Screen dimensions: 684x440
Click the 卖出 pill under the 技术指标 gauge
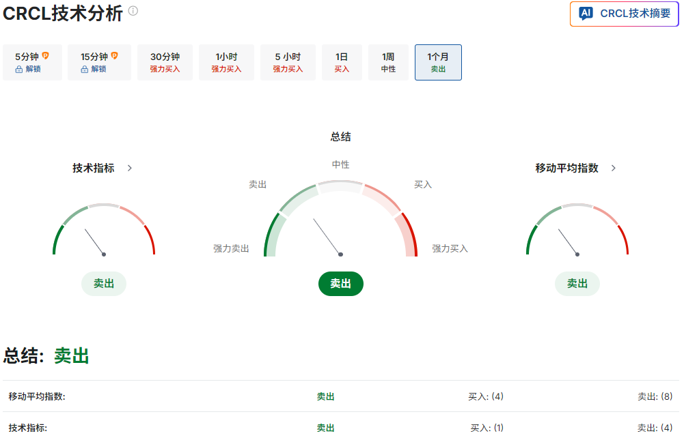point(103,283)
